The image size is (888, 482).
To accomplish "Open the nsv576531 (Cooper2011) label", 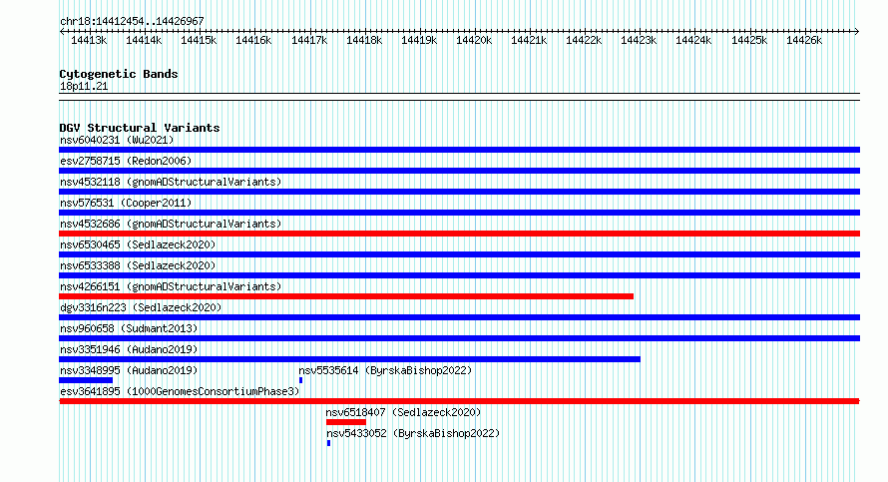I will (x=126, y=203).
